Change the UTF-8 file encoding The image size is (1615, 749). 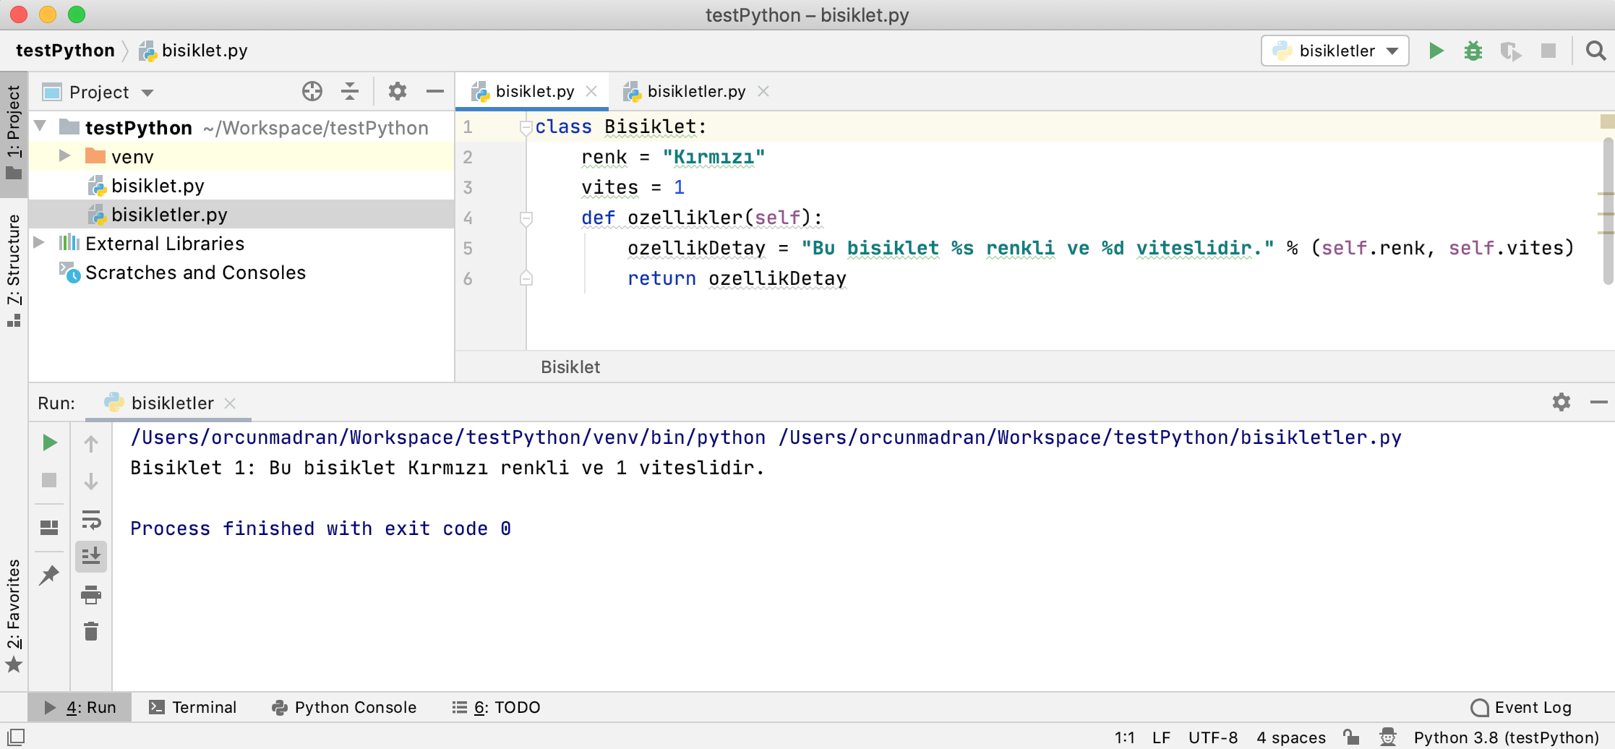[1213, 737]
